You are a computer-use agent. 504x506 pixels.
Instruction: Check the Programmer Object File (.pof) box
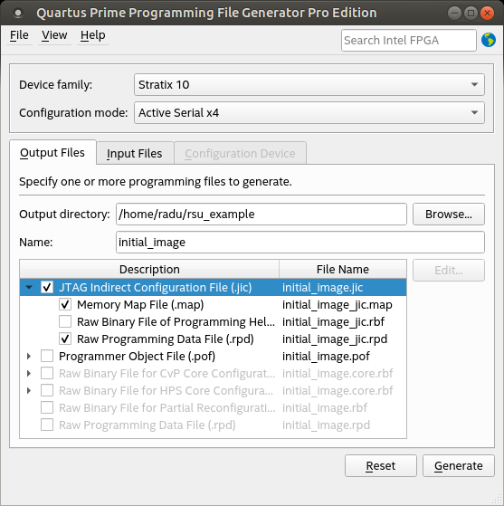pyautogui.click(x=47, y=356)
